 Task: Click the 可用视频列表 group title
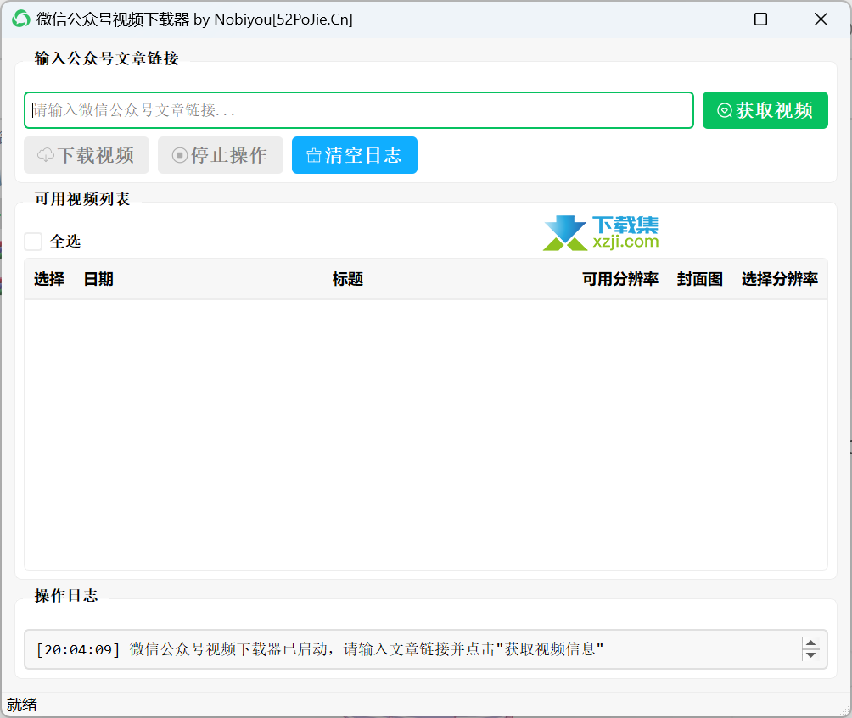pyautogui.click(x=82, y=199)
